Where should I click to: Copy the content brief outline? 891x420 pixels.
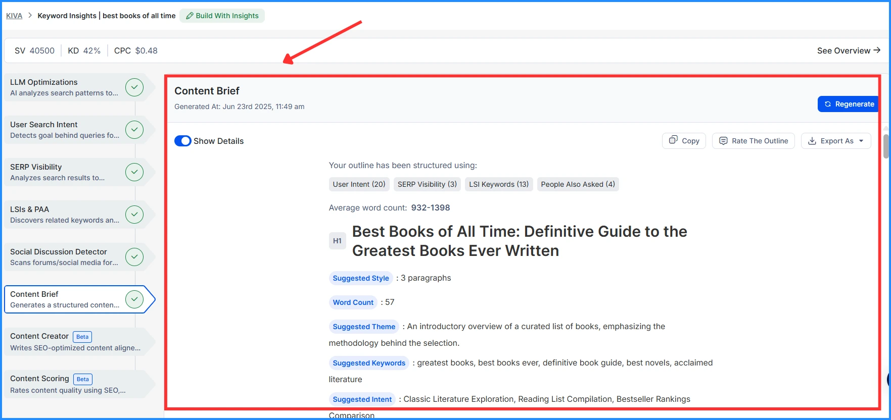coord(684,141)
